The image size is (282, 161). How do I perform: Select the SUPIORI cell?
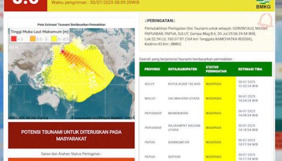(174, 157)
